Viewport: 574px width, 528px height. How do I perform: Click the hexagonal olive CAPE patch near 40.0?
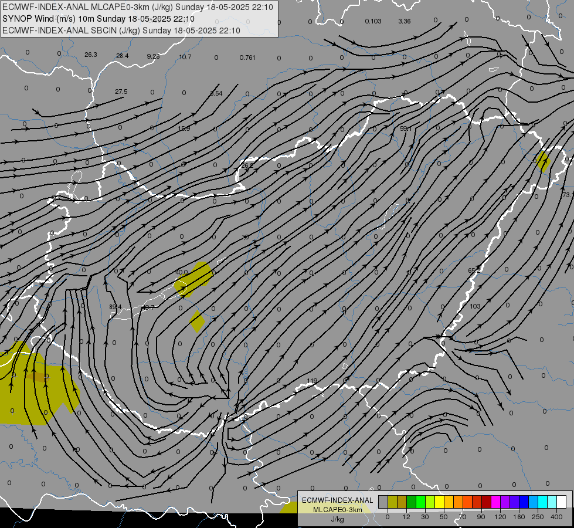click(x=193, y=279)
